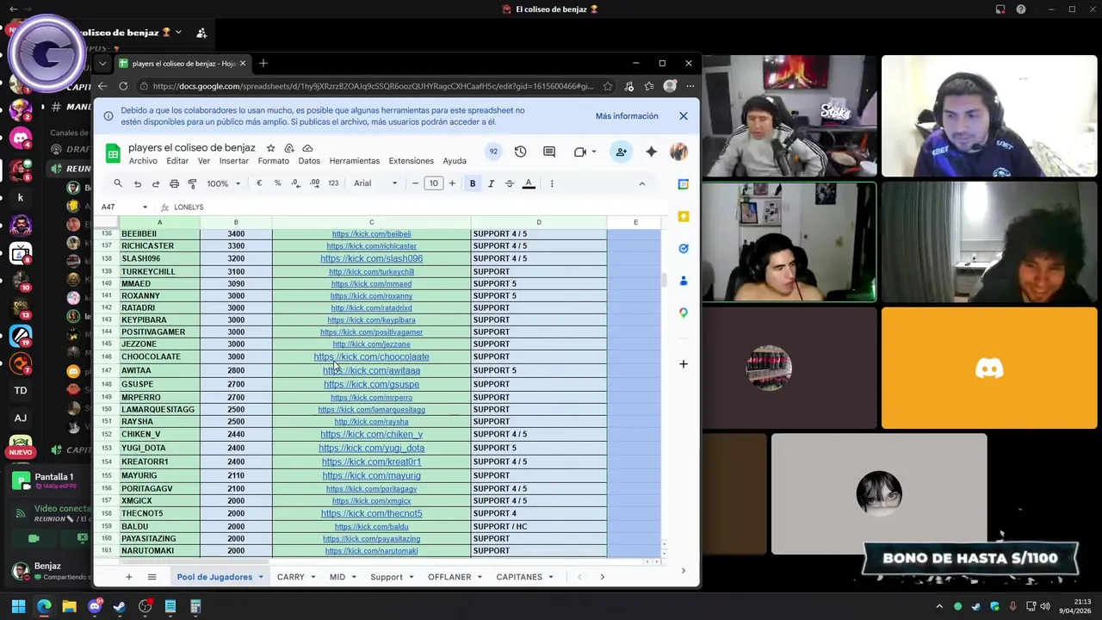
Task: Format cell as percent
Action: 277,183
